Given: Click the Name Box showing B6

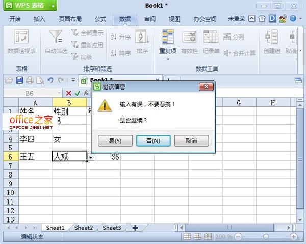Looking at the screenshot, I should (x=30, y=93).
